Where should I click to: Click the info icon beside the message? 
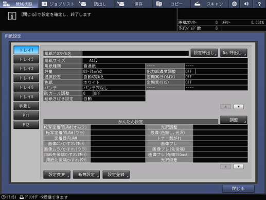[x=12, y=16]
